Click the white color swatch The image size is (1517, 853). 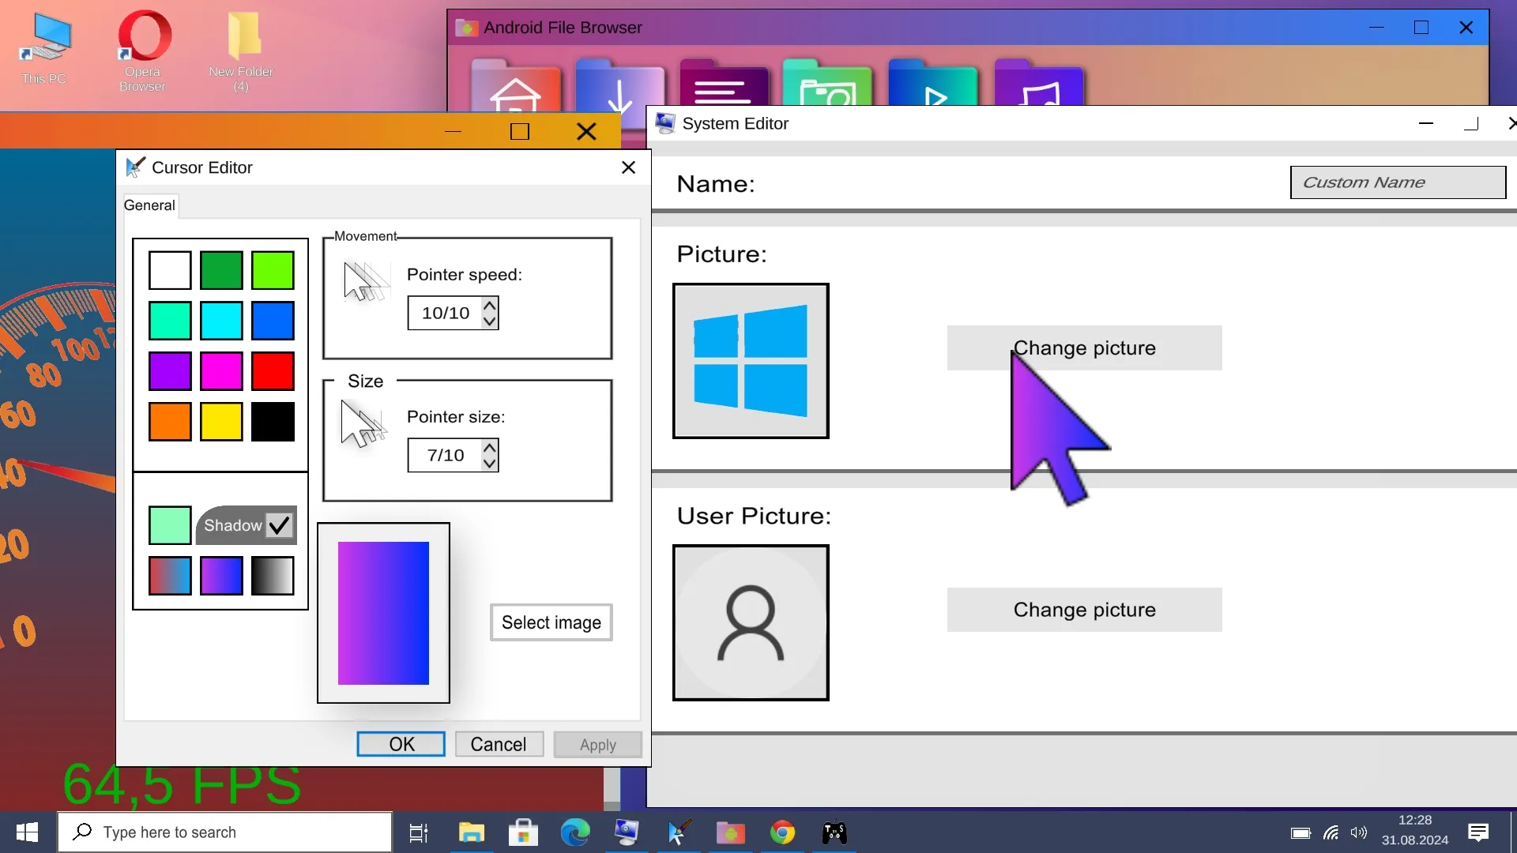click(170, 270)
